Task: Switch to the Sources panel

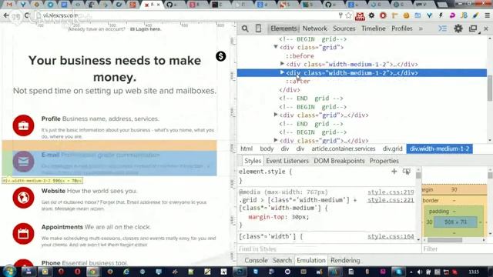Action: click(x=344, y=28)
